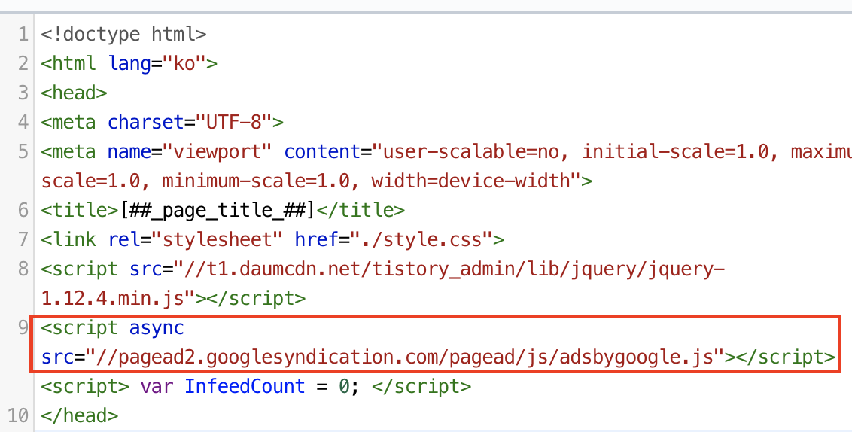
Task: Click the "stylesheet" value
Action: click(x=218, y=239)
